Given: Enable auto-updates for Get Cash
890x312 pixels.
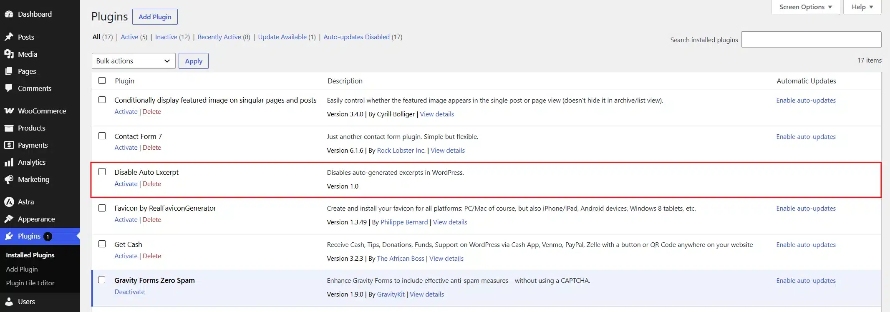Looking at the screenshot, I should 806,245.
